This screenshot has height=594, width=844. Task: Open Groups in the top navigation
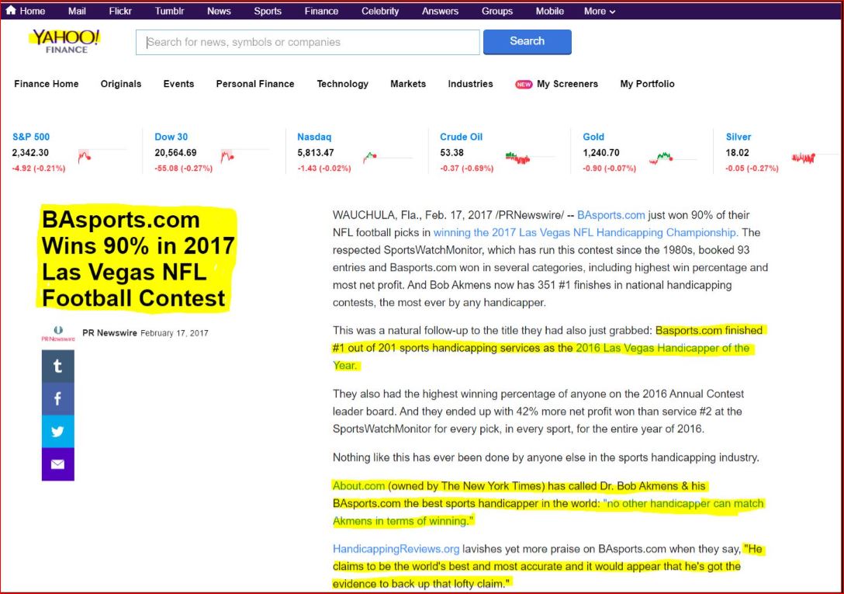pos(496,11)
